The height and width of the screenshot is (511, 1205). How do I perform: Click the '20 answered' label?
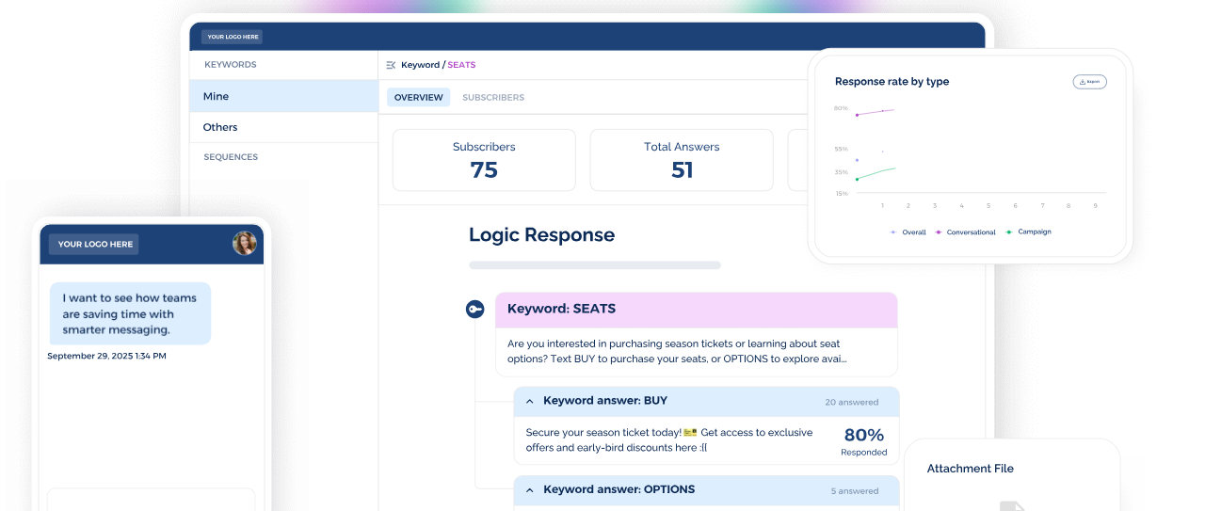pos(852,402)
